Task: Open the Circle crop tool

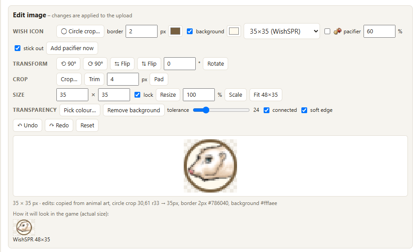Action: 80,31
